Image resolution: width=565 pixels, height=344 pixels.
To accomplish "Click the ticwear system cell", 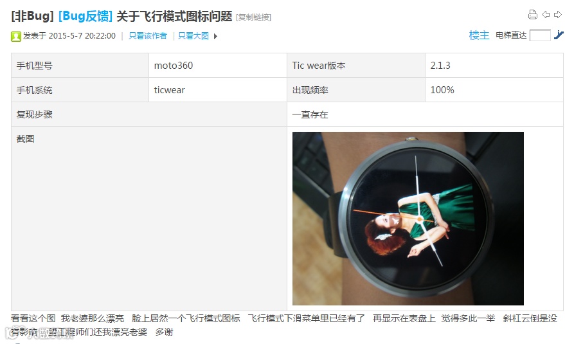I will [218, 90].
